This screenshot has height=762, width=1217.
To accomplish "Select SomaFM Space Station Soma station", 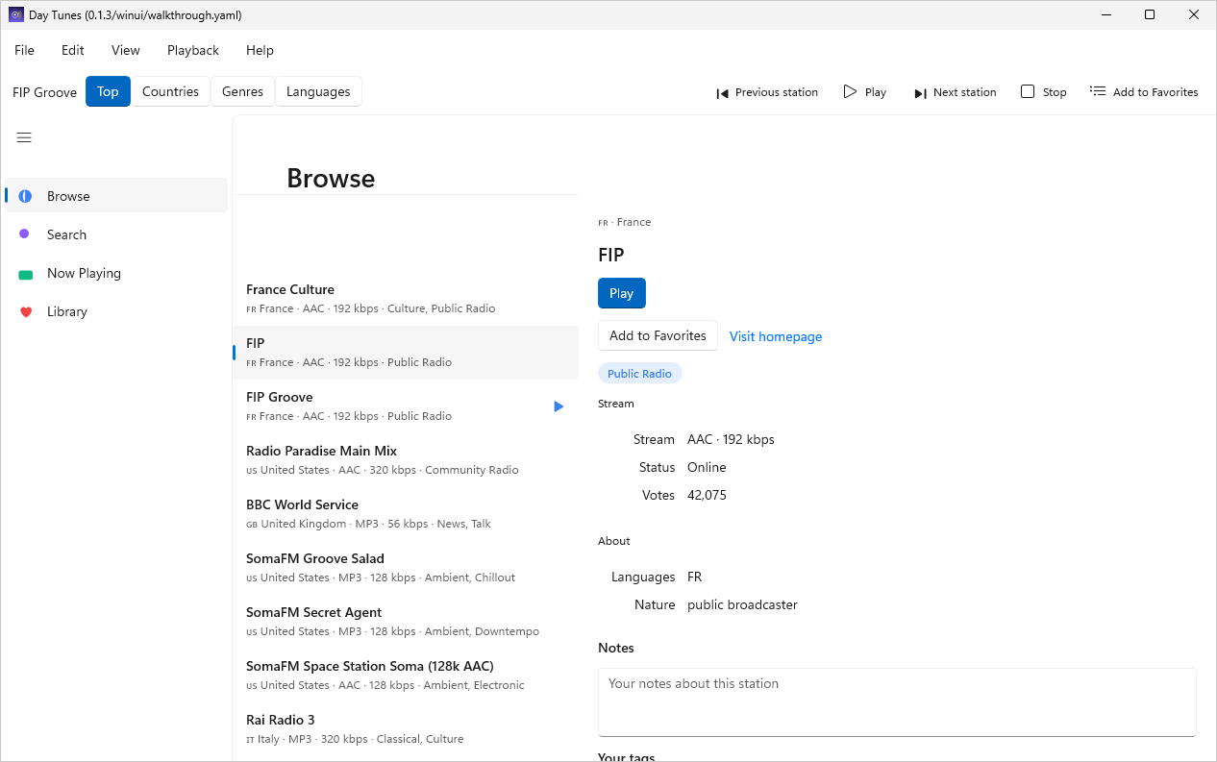I will point(406,676).
